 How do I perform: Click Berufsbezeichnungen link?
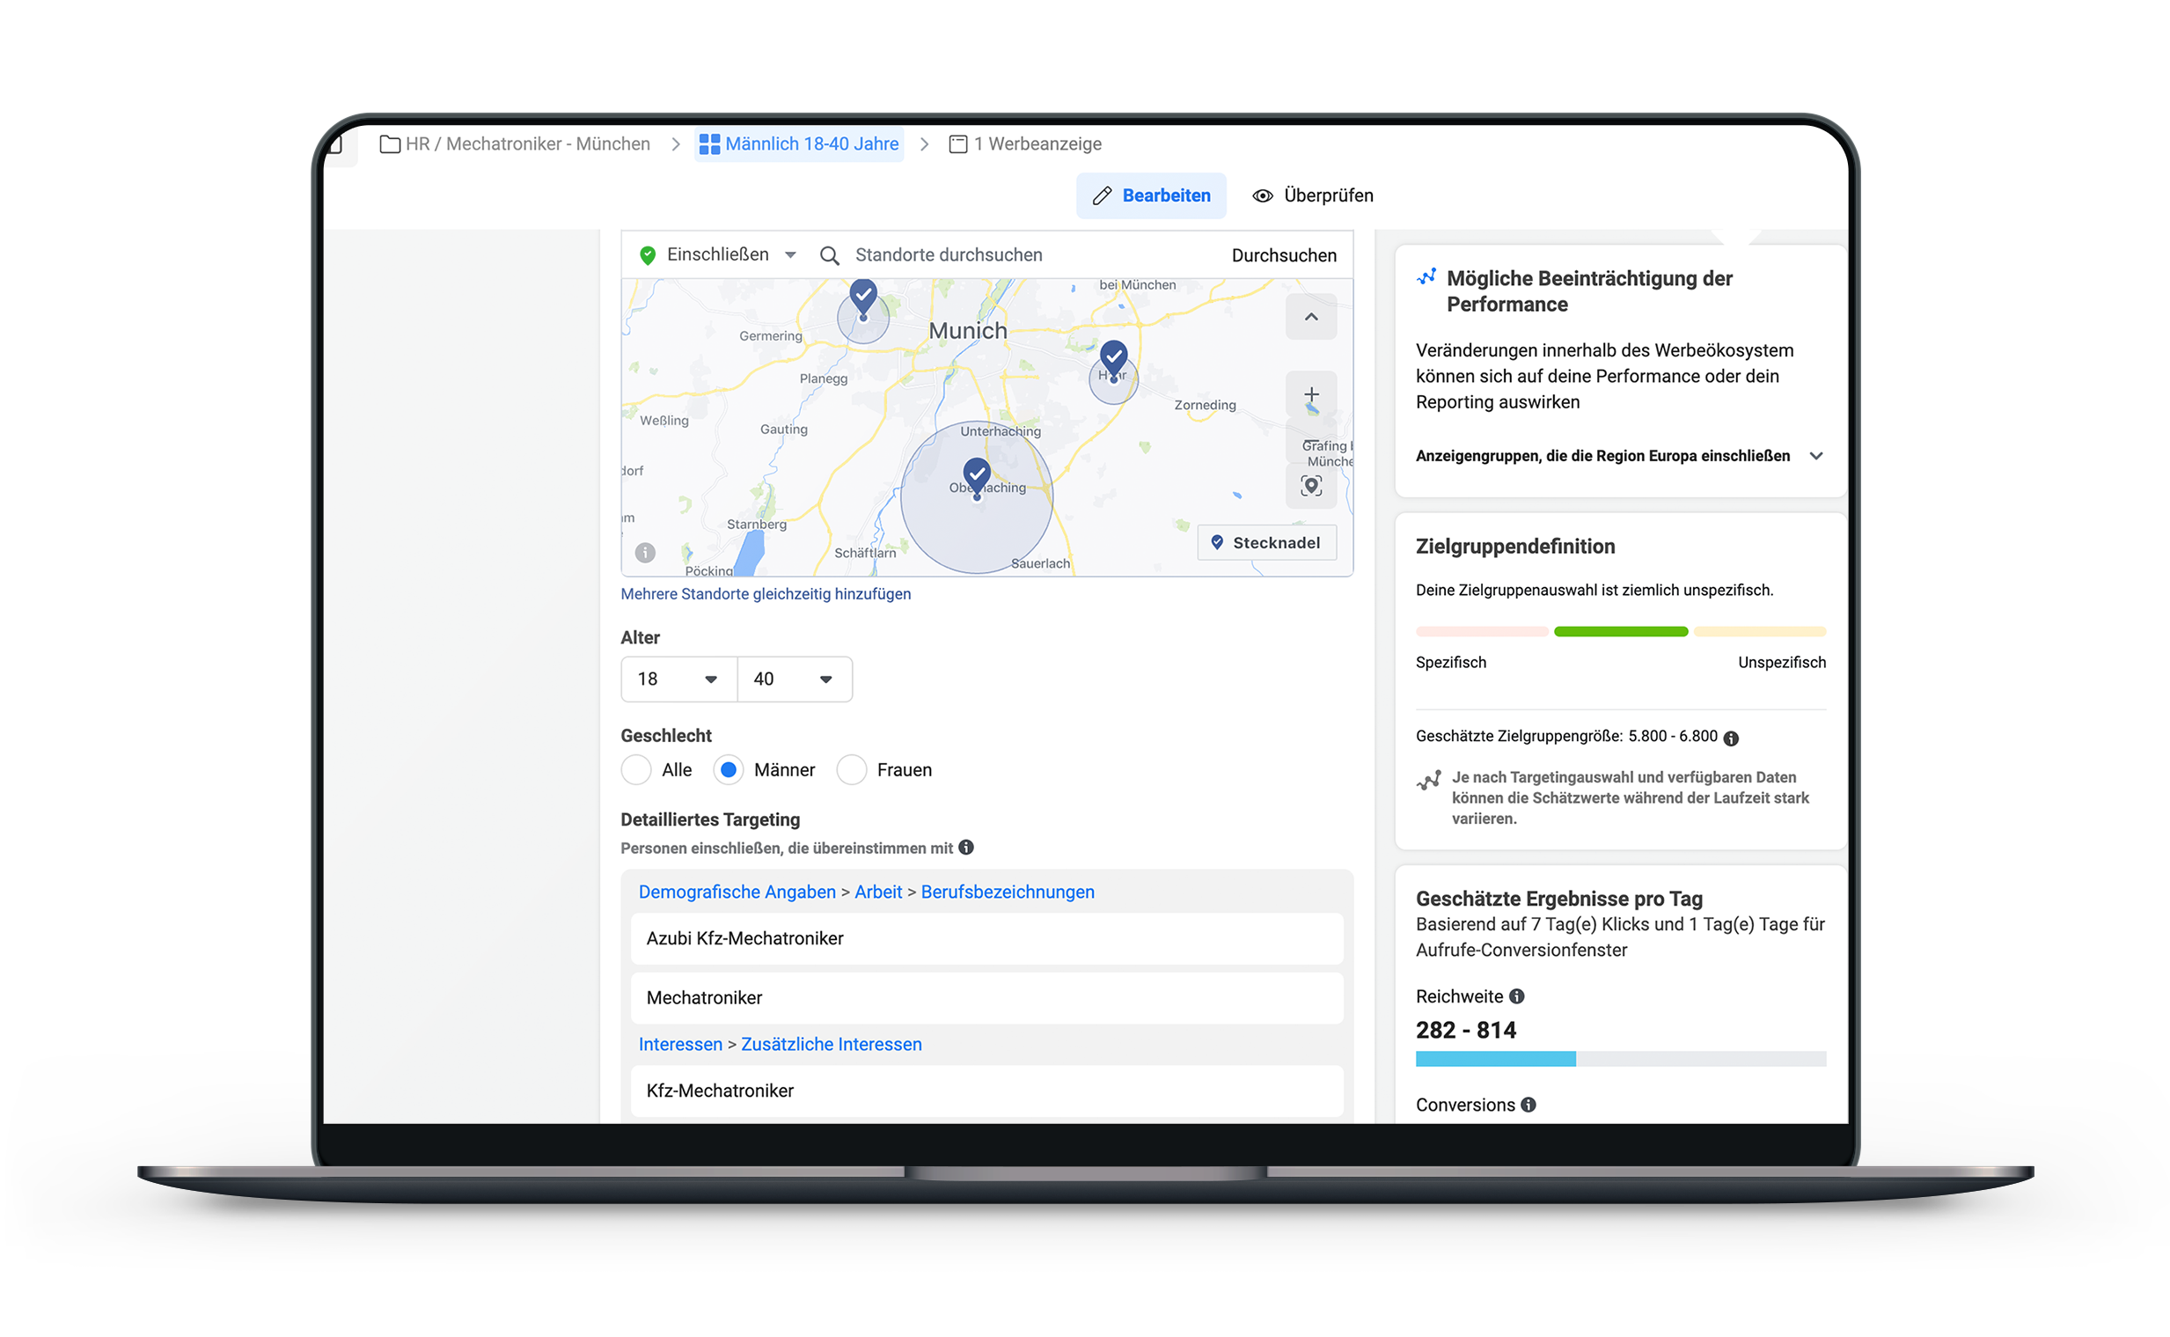click(x=1007, y=893)
